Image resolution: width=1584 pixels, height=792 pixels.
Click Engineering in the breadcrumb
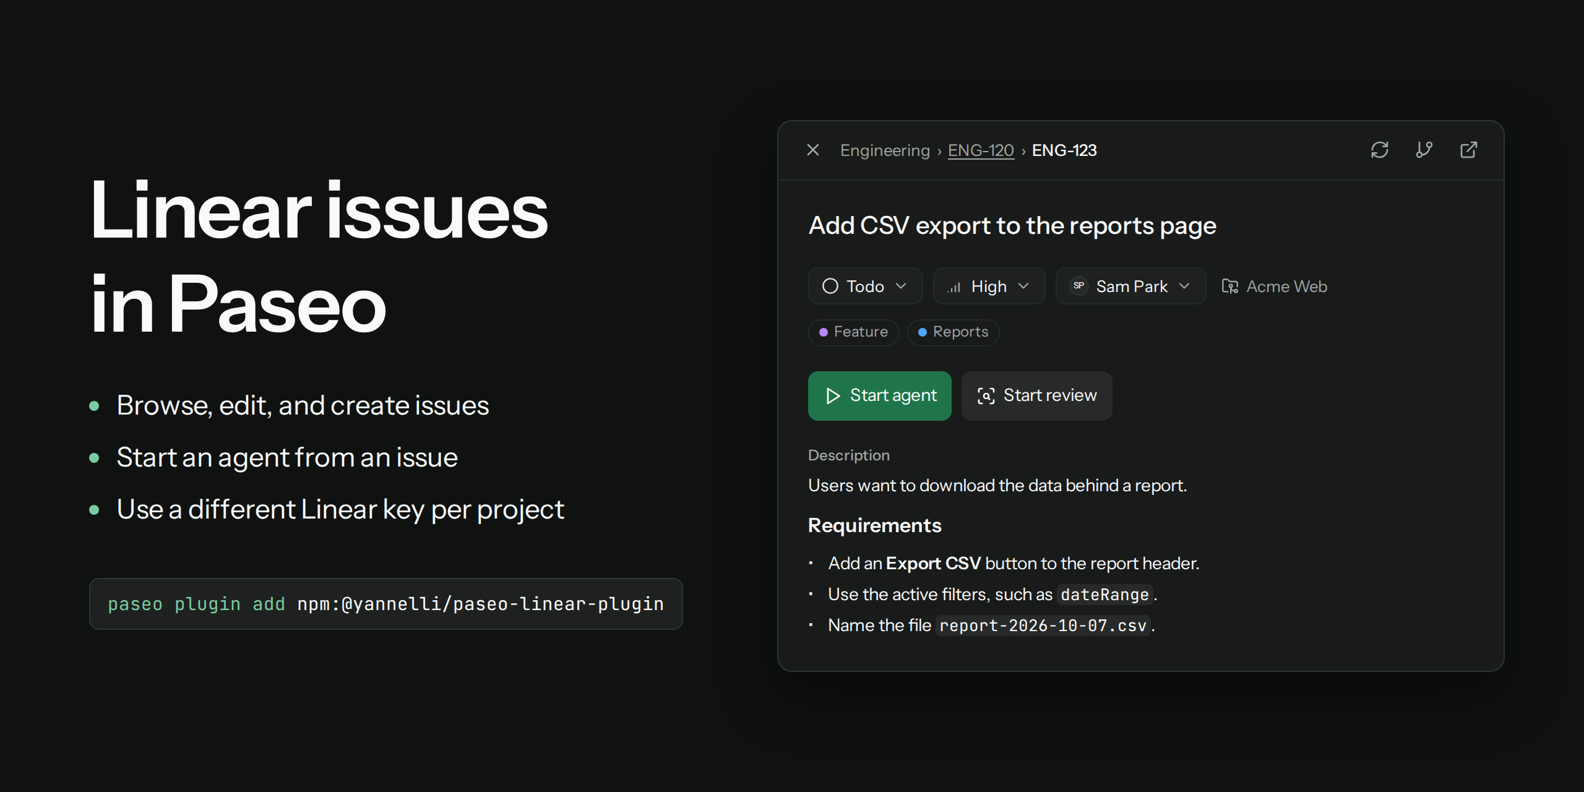click(x=885, y=150)
